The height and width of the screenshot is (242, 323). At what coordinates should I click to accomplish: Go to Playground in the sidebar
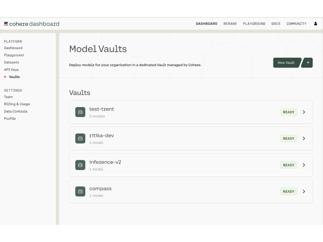pyautogui.click(x=14, y=55)
